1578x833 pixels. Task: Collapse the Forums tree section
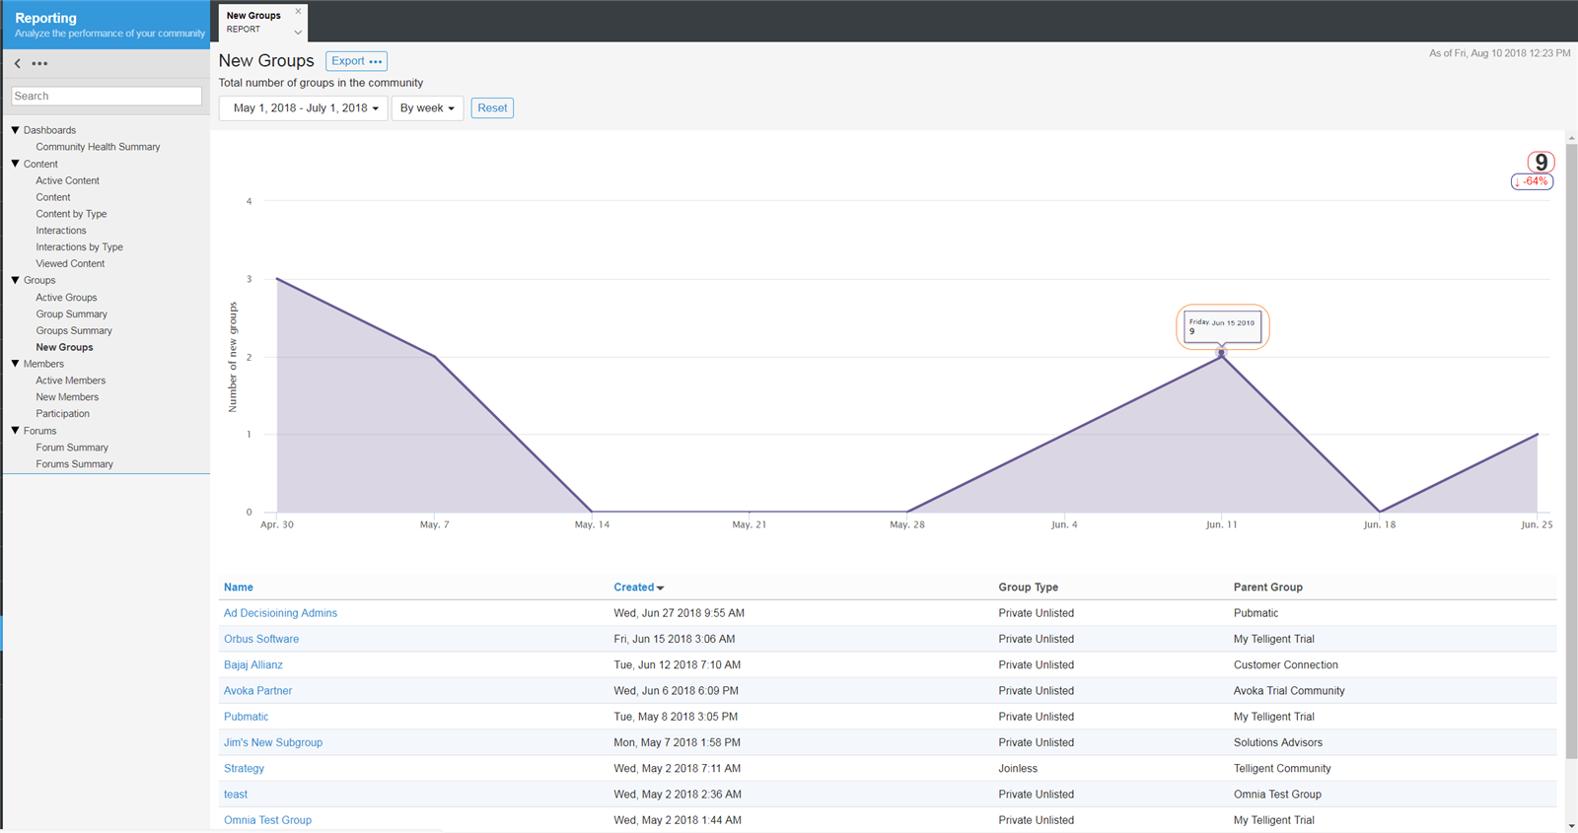click(x=15, y=431)
